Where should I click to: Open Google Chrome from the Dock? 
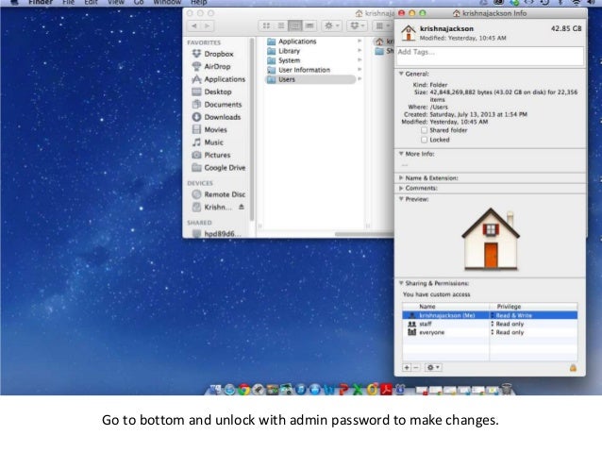(244, 390)
